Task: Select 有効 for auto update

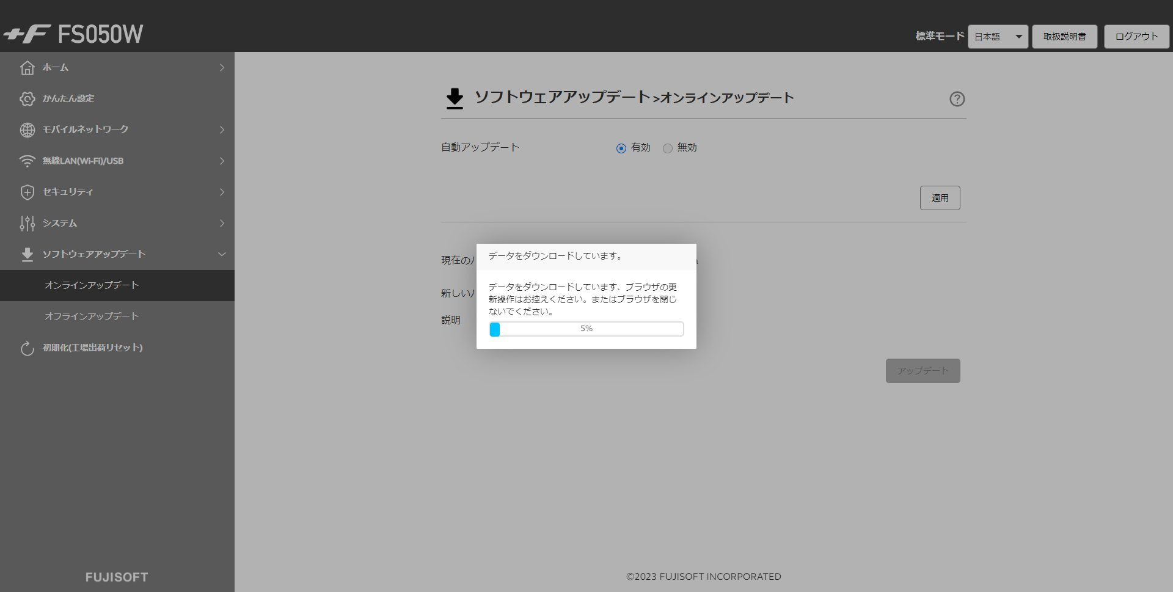Action: (x=621, y=148)
